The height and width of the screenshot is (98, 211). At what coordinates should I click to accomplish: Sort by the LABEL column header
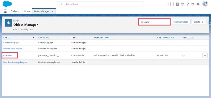click(7, 38)
